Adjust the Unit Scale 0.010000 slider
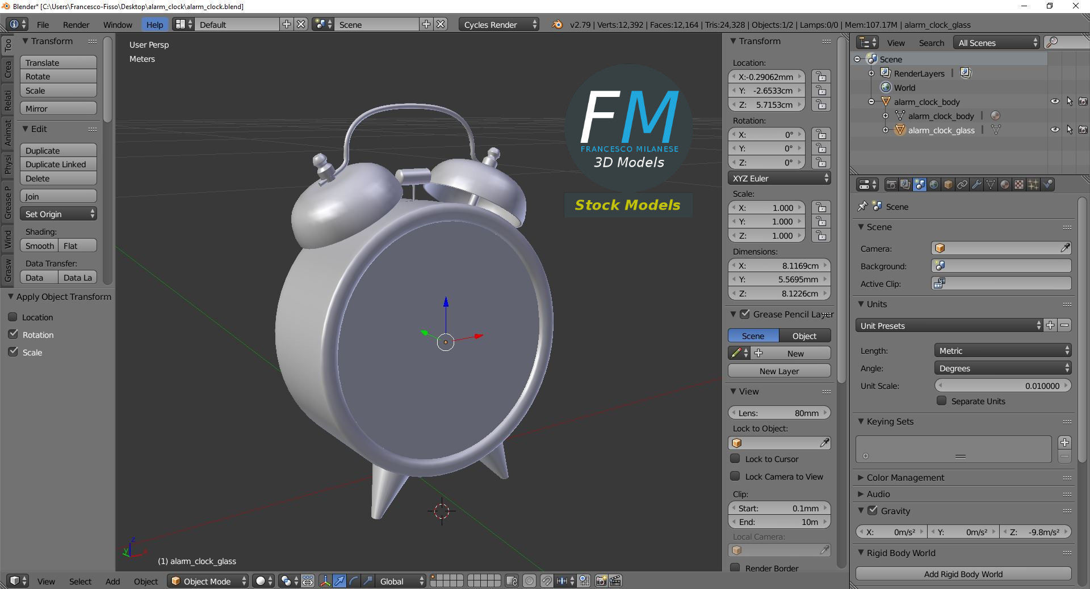 tap(1003, 385)
